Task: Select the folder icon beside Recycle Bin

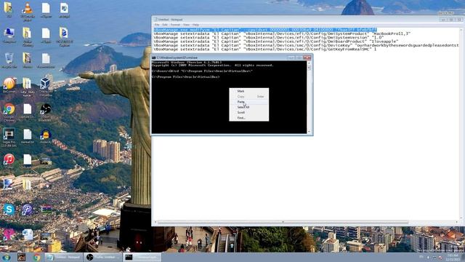Action: point(28,60)
